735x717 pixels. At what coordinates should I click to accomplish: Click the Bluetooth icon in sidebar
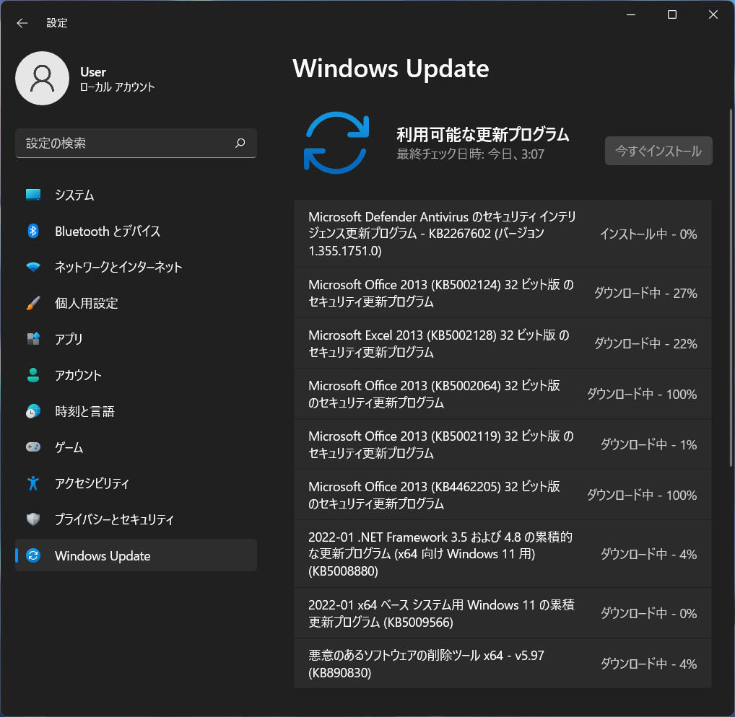click(x=32, y=231)
